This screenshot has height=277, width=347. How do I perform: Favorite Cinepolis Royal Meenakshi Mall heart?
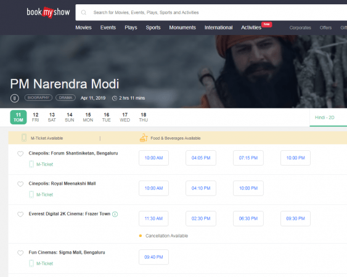click(20, 184)
